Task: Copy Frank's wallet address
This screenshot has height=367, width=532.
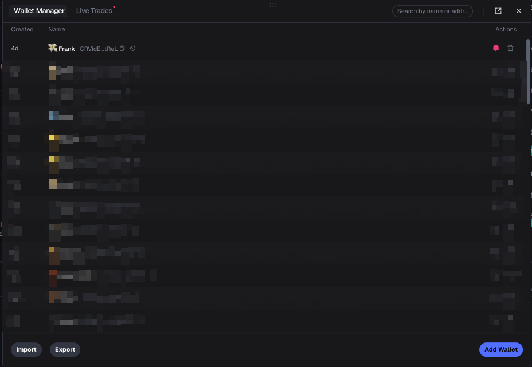Action: [122, 49]
